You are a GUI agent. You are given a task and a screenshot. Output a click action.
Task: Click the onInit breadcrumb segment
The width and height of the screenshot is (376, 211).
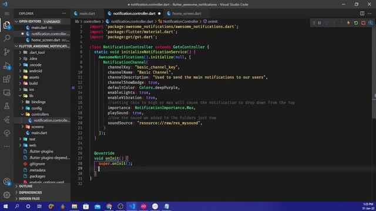coord(212,22)
